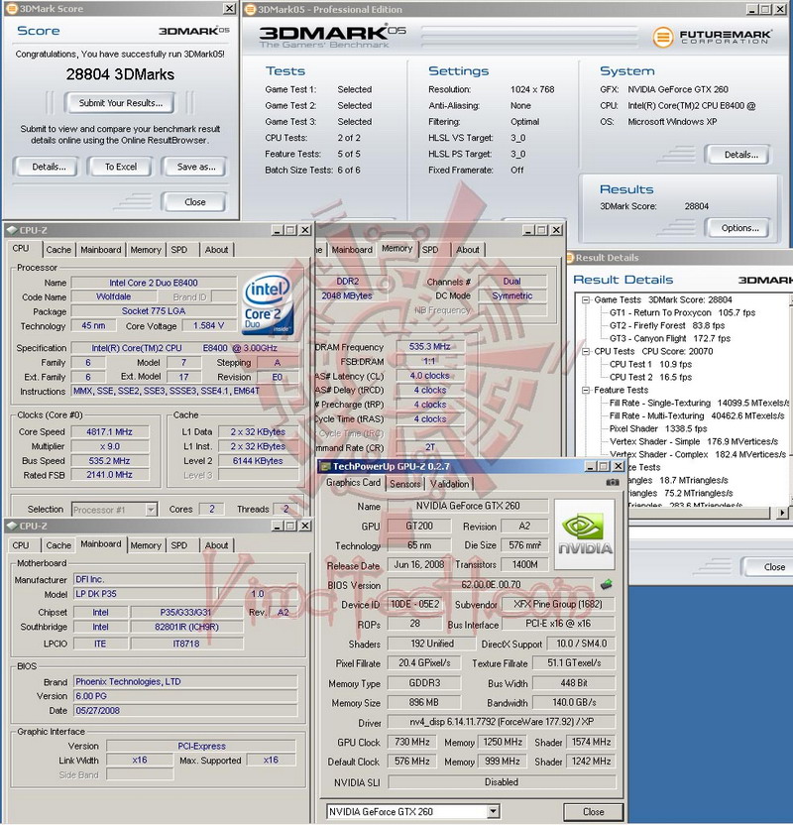Click the GPU-Z camera screenshot icon
This screenshot has height=825, width=793.
[x=613, y=482]
